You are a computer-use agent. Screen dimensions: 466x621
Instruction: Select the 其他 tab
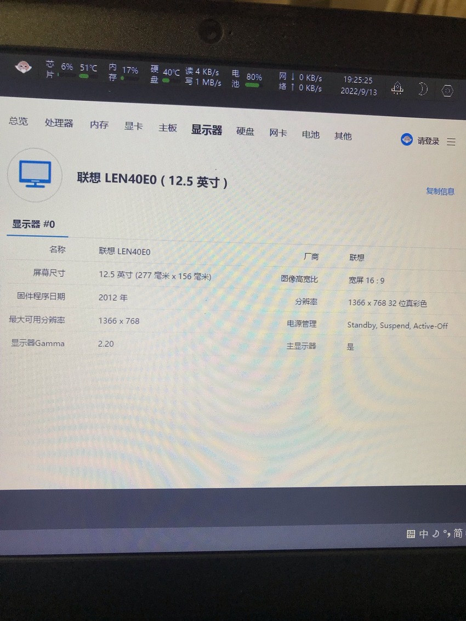click(x=343, y=136)
